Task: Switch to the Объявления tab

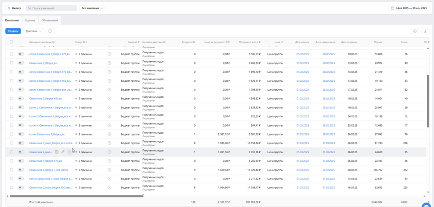Action: tap(49, 20)
